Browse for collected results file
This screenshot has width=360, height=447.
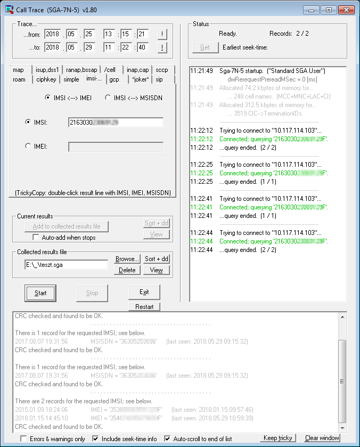pyautogui.click(x=127, y=259)
